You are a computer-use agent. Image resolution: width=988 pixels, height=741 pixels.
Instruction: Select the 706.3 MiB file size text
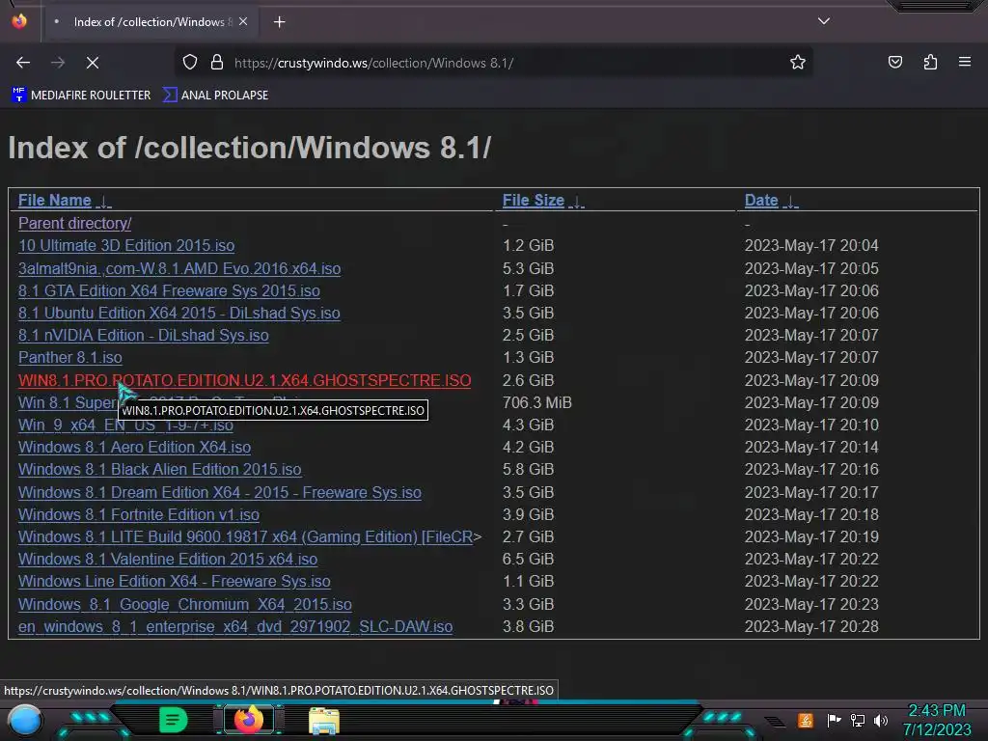[x=536, y=402]
